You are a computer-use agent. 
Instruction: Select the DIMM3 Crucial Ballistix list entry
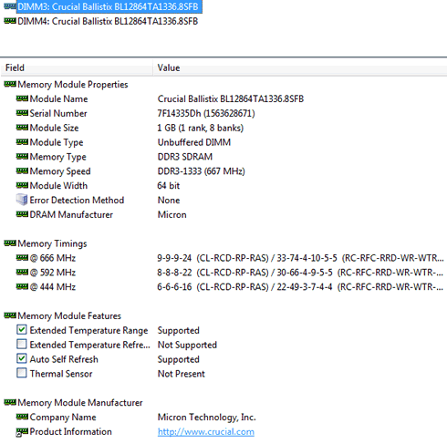click(x=109, y=6)
